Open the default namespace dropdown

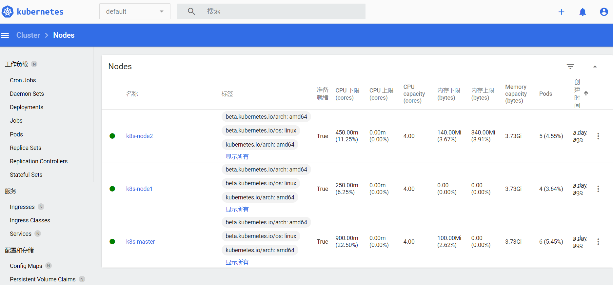(135, 11)
